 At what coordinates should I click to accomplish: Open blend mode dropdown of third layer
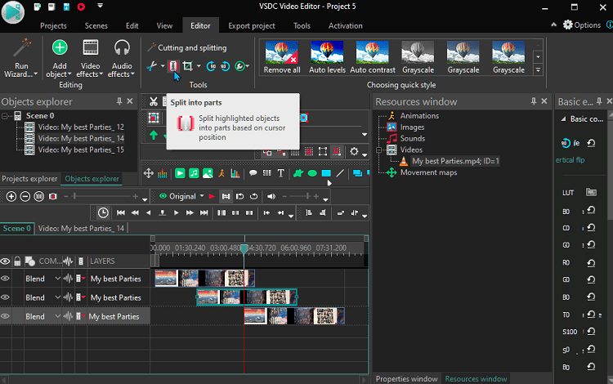57,316
